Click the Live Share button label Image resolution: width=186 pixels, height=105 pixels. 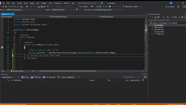click(171, 7)
